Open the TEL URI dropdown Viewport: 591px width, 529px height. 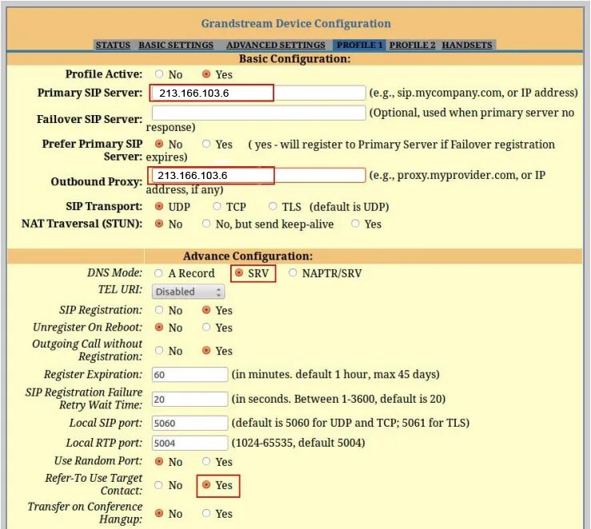188,292
